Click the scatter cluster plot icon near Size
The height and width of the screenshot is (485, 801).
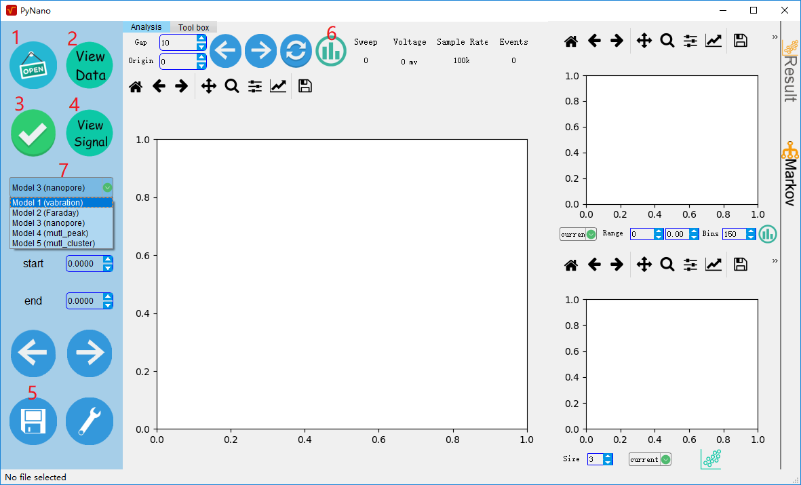click(x=711, y=459)
